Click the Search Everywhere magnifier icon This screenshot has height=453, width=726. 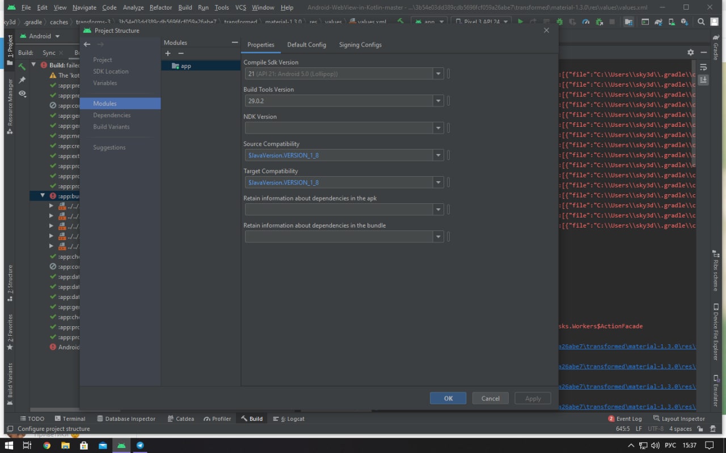701,22
